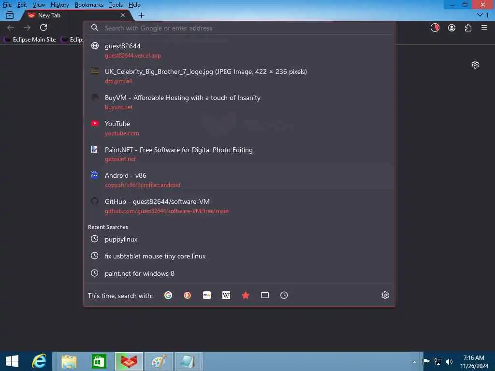Select the New Tab tab
This screenshot has height=371, width=495.
[x=76, y=15]
